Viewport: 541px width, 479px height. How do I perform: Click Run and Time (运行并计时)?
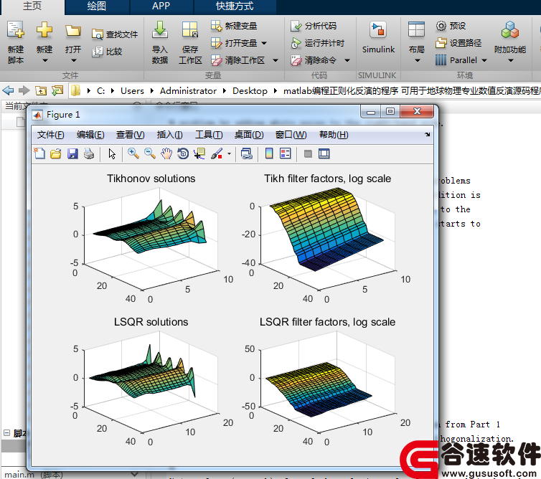(318, 43)
